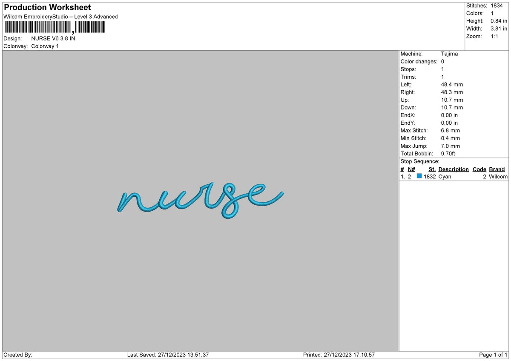Click the Right value 48.3 mm
The image size is (511, 361).
[x=452, y=92]
